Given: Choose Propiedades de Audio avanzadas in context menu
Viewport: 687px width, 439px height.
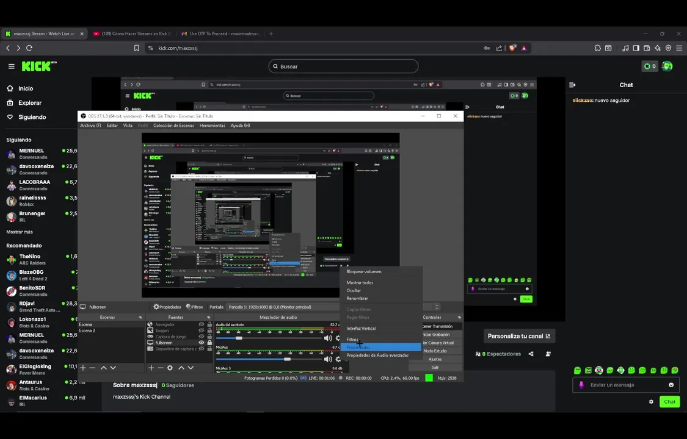Looking at the screenshot, I should [x=377, y=355].
